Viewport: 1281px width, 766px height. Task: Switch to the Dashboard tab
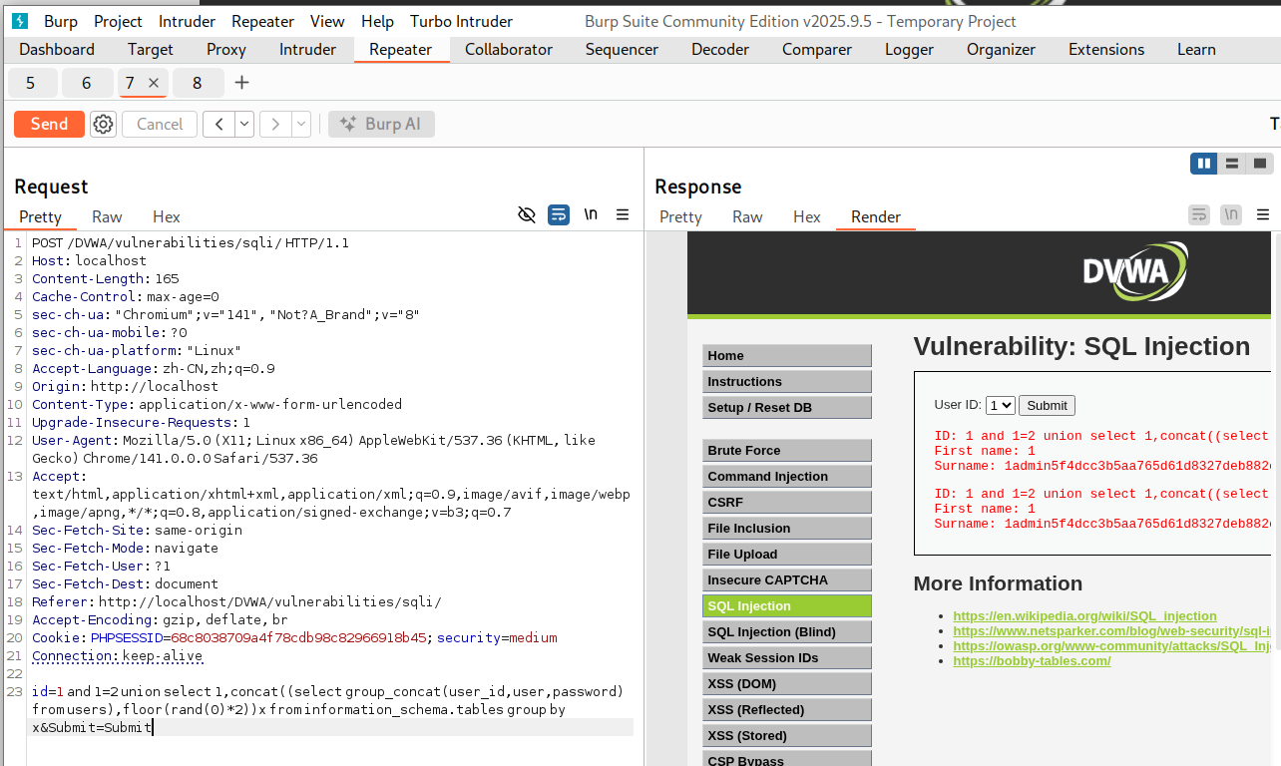57,49
